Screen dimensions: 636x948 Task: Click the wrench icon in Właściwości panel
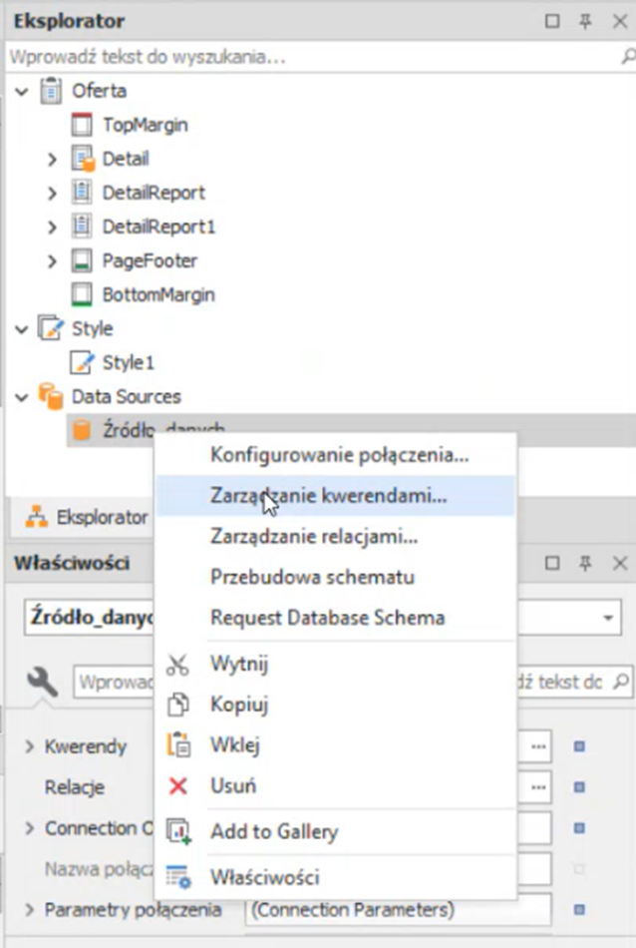41,682
